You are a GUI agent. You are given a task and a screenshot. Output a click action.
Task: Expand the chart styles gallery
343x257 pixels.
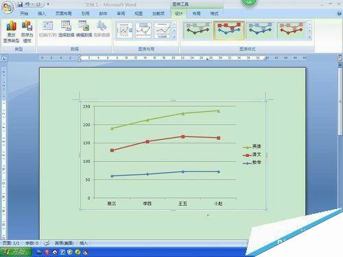coord(310,36)
